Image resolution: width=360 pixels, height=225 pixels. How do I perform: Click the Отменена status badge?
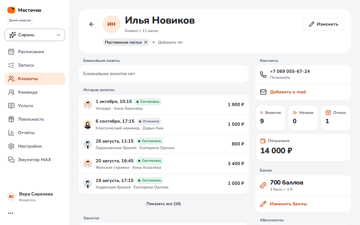pos(149,121)
